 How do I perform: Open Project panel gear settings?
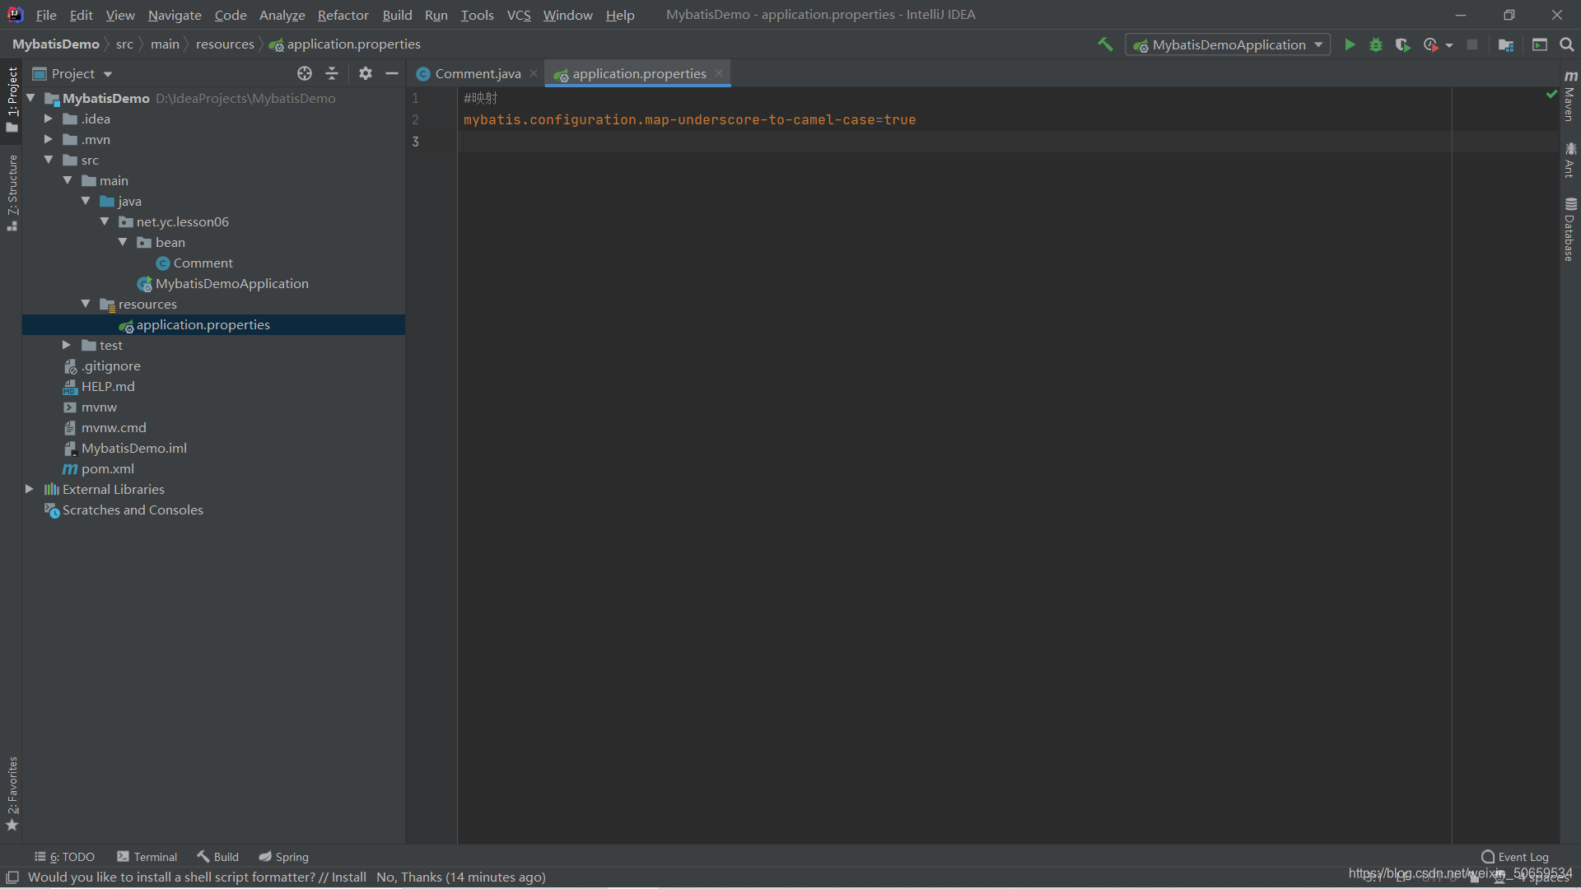click(x=366, y=73)
